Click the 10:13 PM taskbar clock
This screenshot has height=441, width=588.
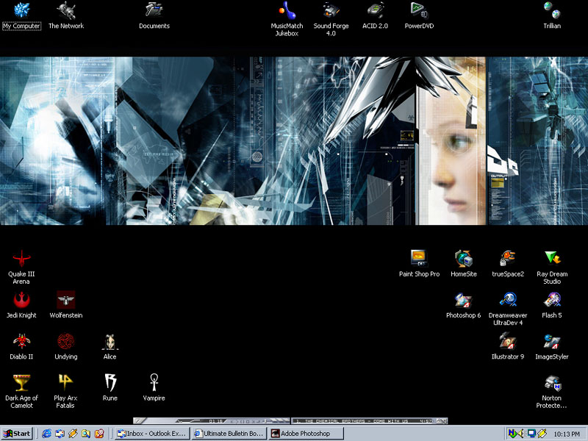click(567, 434)
